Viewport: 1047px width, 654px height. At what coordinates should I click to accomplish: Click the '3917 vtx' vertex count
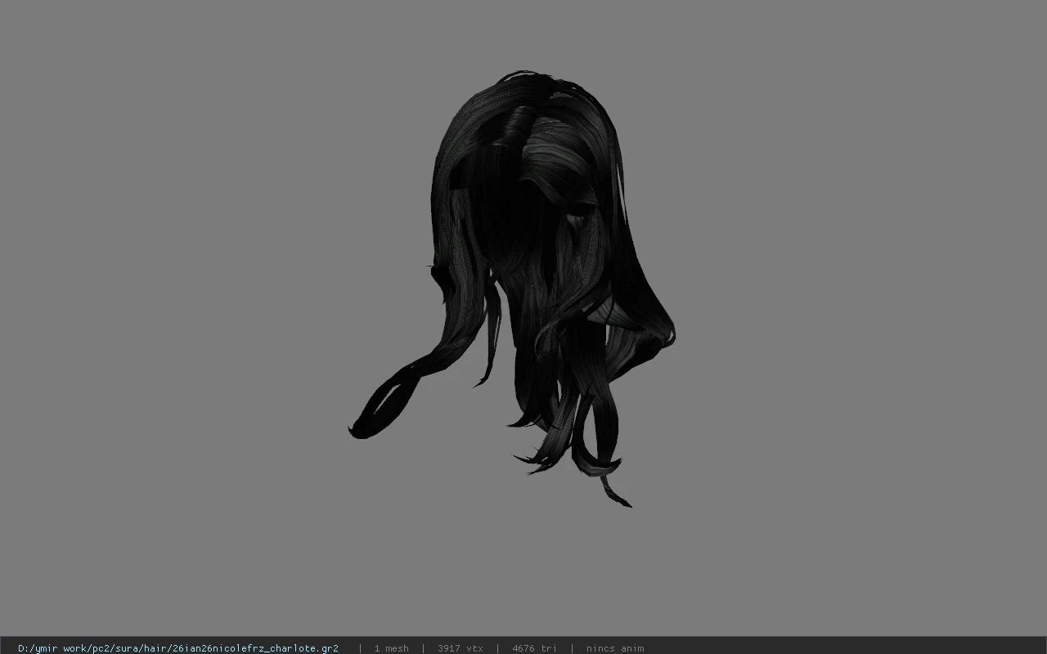click(x=460, y=648)
